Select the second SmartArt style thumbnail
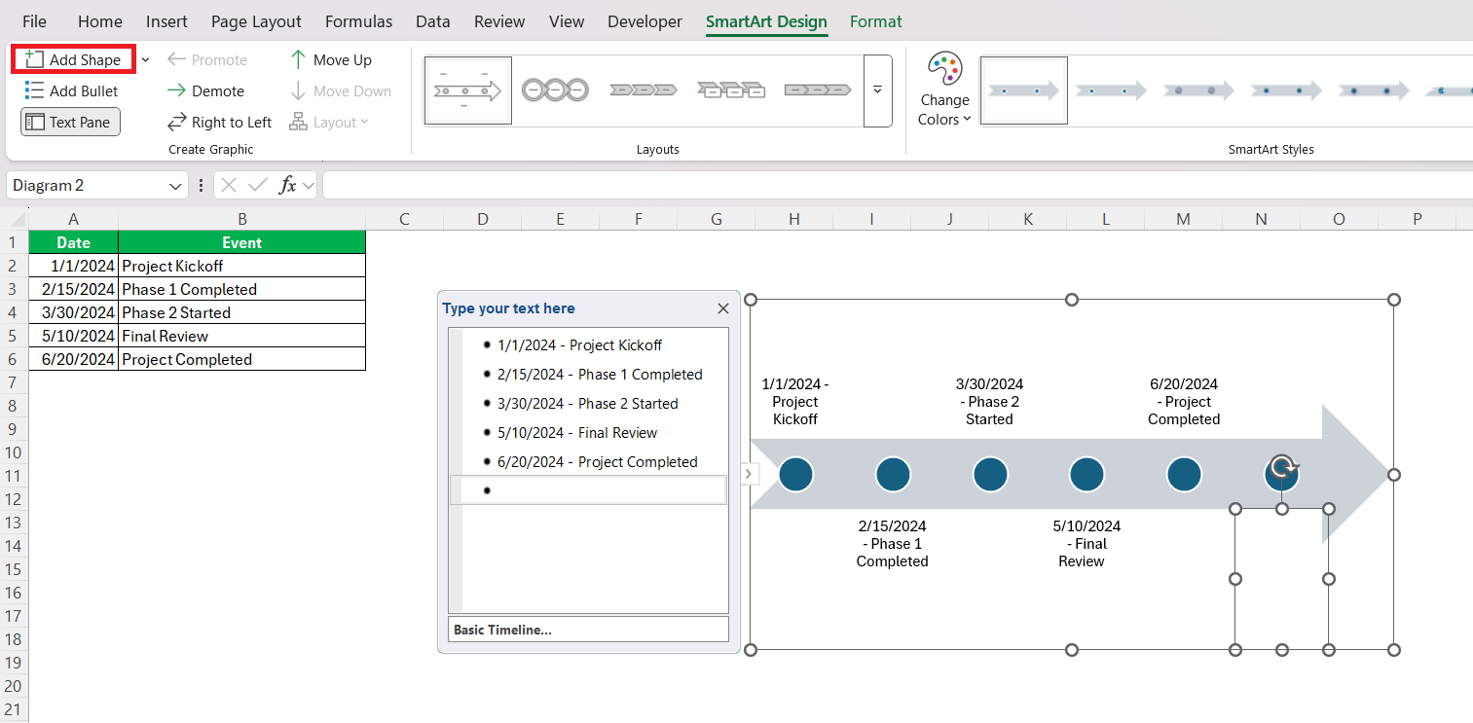The width and height of the screenshot is (1473, 723). pyautogui.click(x=1111, y=90)
